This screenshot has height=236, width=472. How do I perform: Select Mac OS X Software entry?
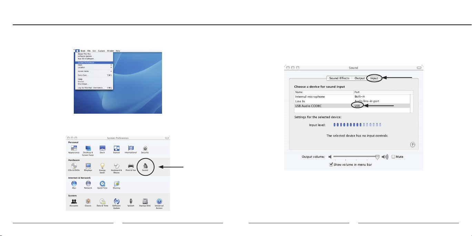click(94, 59)
